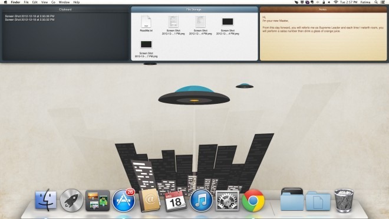Select clipboard entry Screen Shot at 2.50.06 PM
The height and width of the screenshot is (219, 389).
pyautogui.click(x=29, y=16)
